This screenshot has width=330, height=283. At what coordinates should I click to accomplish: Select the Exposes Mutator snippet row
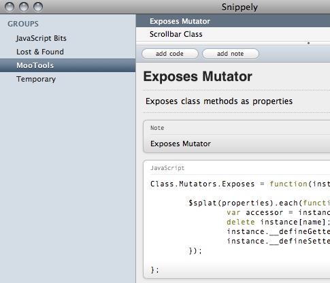[x=233, y=21]
